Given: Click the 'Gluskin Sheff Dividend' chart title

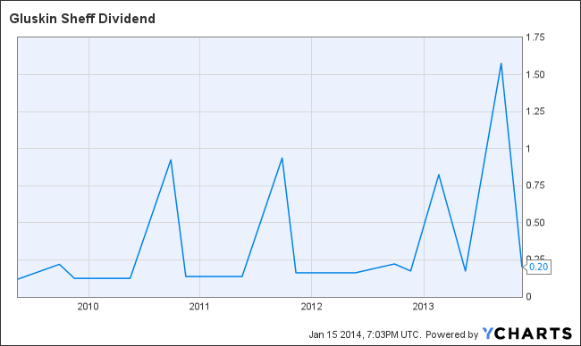Looking at the screenshot, I should (82, 19).
